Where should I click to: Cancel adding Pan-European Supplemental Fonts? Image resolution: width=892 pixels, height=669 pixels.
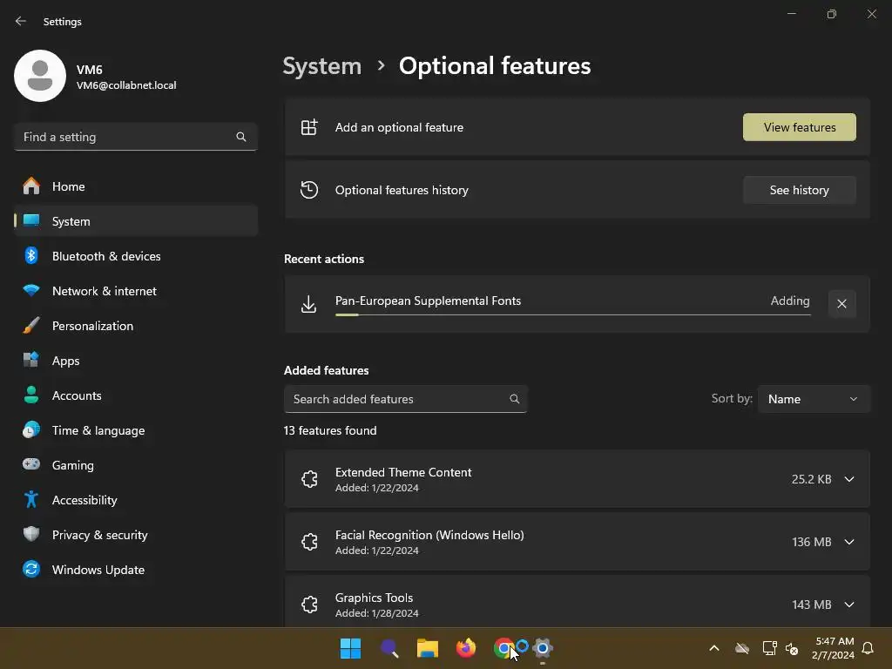[842, 304]
